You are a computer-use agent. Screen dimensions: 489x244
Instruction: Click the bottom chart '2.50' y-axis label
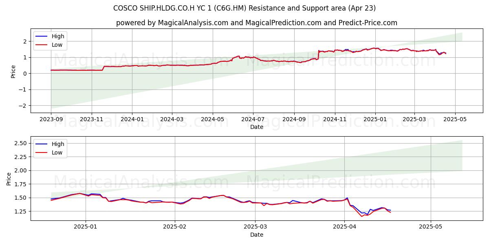pyautogui.click(x=21, y=143)
